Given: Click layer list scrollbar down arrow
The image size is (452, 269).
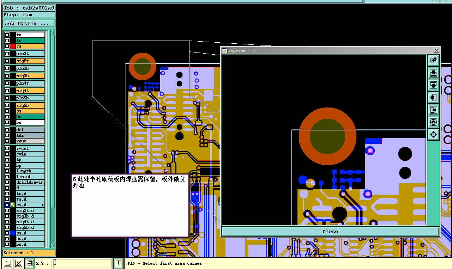Looking at the screenshot, I should coord(53,245).
